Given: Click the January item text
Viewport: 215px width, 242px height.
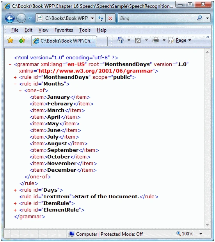Looking at the screenshot, I should [59, 97].
